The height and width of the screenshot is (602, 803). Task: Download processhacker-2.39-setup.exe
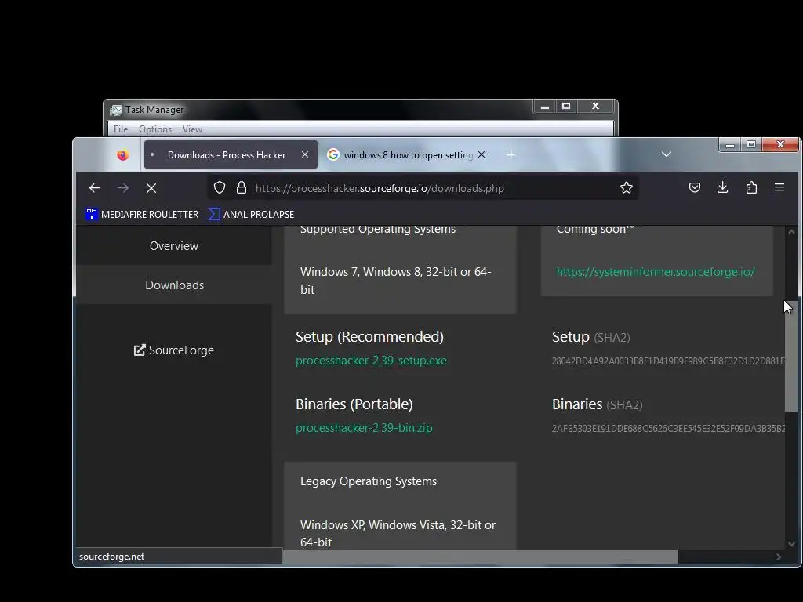371,361
